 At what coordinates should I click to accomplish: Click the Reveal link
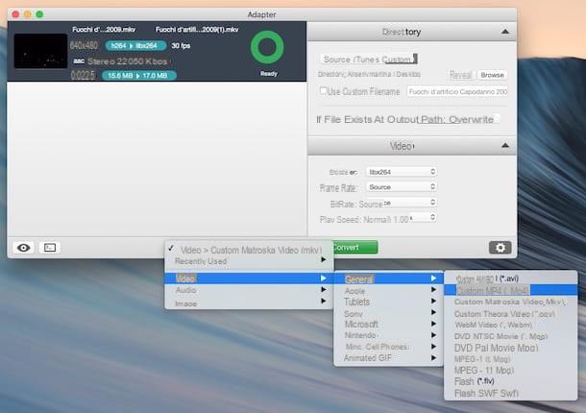click(x=460, y=75)
